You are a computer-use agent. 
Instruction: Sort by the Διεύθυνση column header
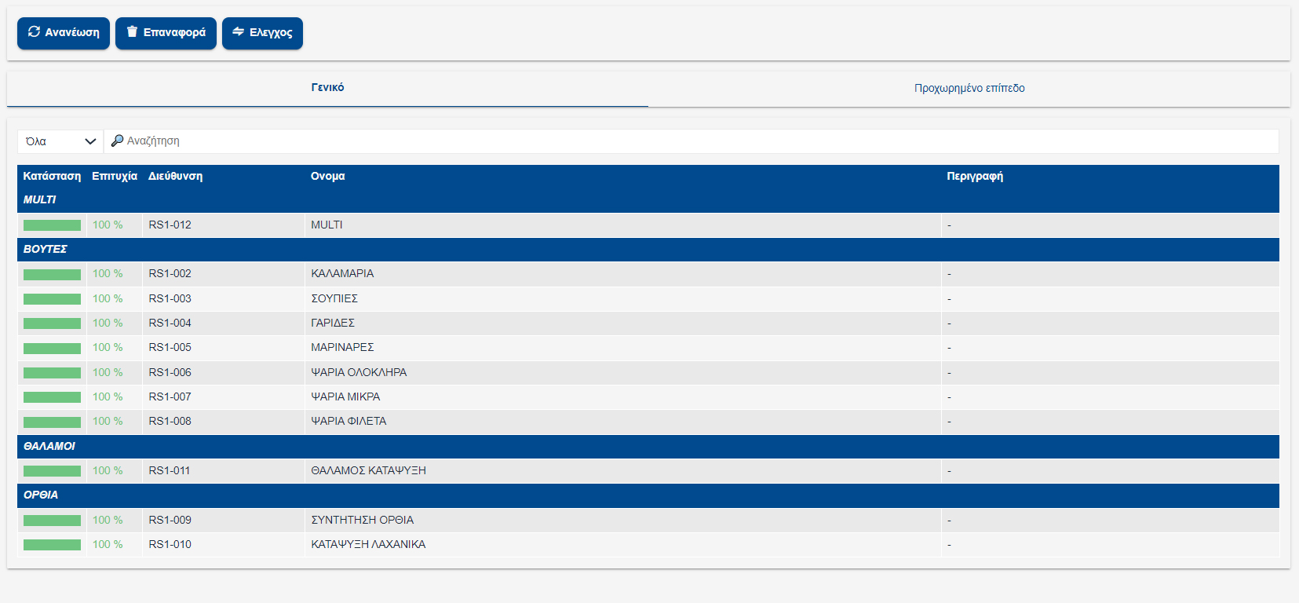coord(175,177)
